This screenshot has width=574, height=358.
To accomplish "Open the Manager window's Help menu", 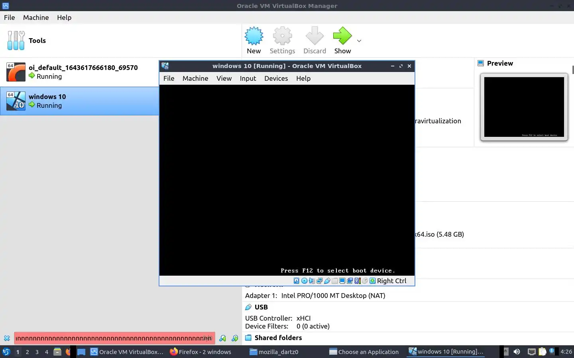I will click(x=64, y=18).
